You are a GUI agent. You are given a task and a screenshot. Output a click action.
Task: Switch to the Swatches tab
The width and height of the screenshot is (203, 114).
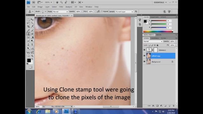[x=154, y=17]
